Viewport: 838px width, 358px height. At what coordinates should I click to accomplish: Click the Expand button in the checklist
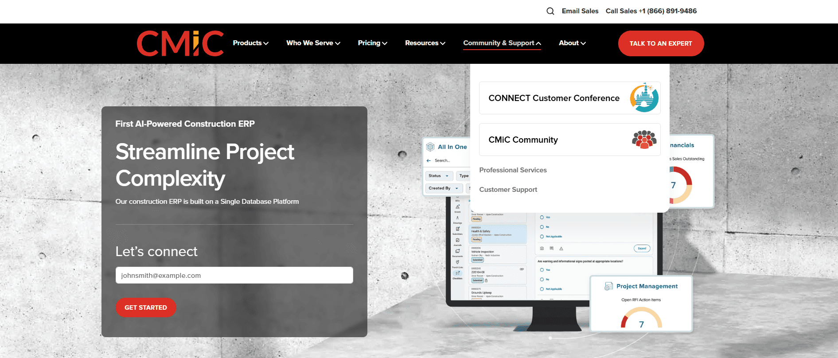click(642, 249)
